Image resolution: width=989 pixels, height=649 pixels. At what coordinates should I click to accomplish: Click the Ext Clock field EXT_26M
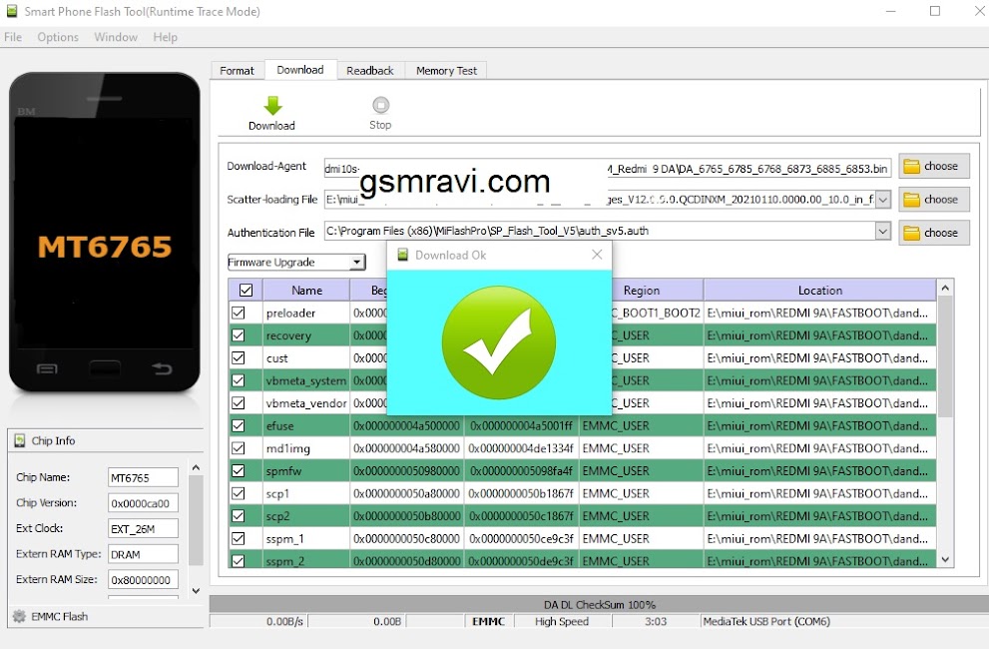143,529
